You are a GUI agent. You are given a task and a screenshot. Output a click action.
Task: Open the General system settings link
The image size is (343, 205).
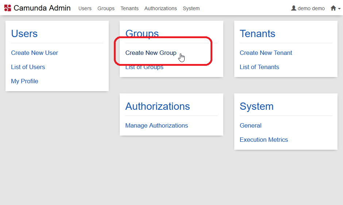coord(250,125)
